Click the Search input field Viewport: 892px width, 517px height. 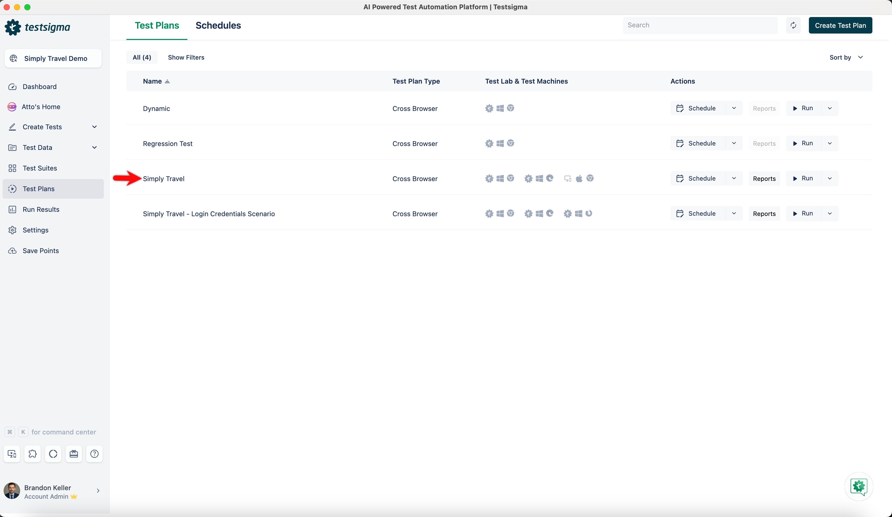pyautogui.click(x=700, y=25)
